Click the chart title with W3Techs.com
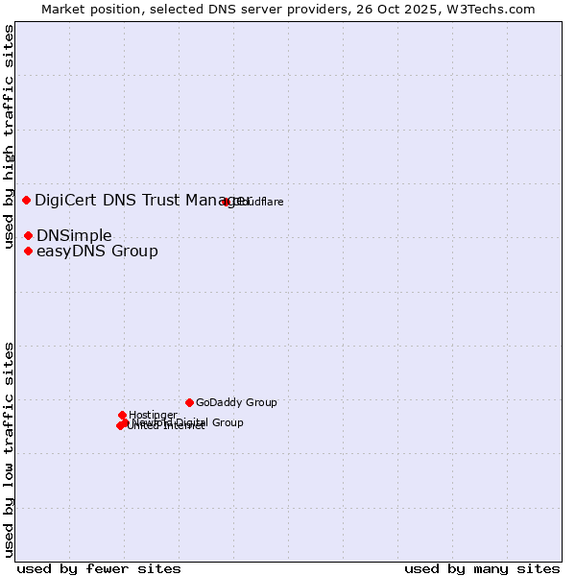The image size is (576, 576). [x=288, y=9]
